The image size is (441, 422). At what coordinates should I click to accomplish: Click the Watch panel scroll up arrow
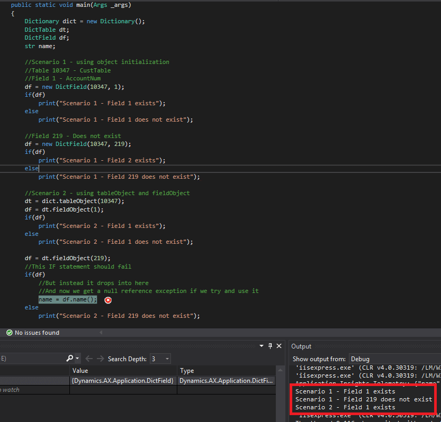click(x=280, y=370)
